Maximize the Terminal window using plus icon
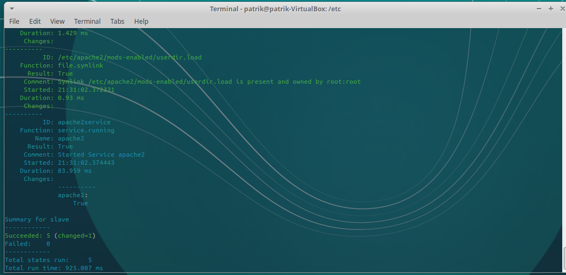The width and height of the screenshot is (566, 275). tap(551, 9)
